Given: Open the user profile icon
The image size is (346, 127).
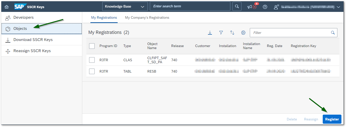Looking at the screenshot, I should 276,7.
